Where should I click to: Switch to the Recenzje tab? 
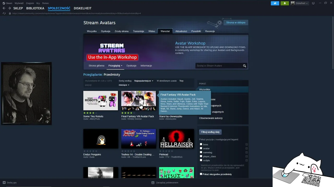pos(210,31)
